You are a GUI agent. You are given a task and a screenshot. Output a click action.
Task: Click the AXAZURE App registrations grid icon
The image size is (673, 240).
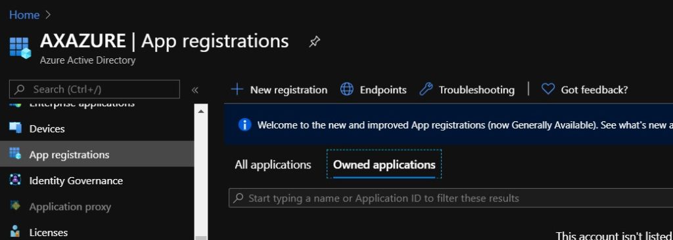pos(20,48)
